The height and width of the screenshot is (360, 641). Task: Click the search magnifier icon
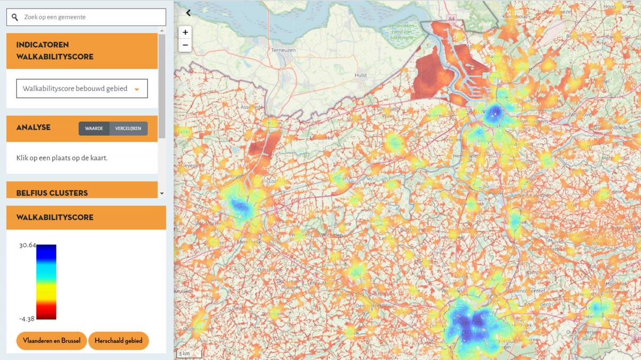point(15,17)
